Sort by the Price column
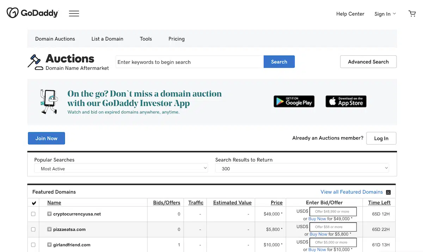 [277, 202]
